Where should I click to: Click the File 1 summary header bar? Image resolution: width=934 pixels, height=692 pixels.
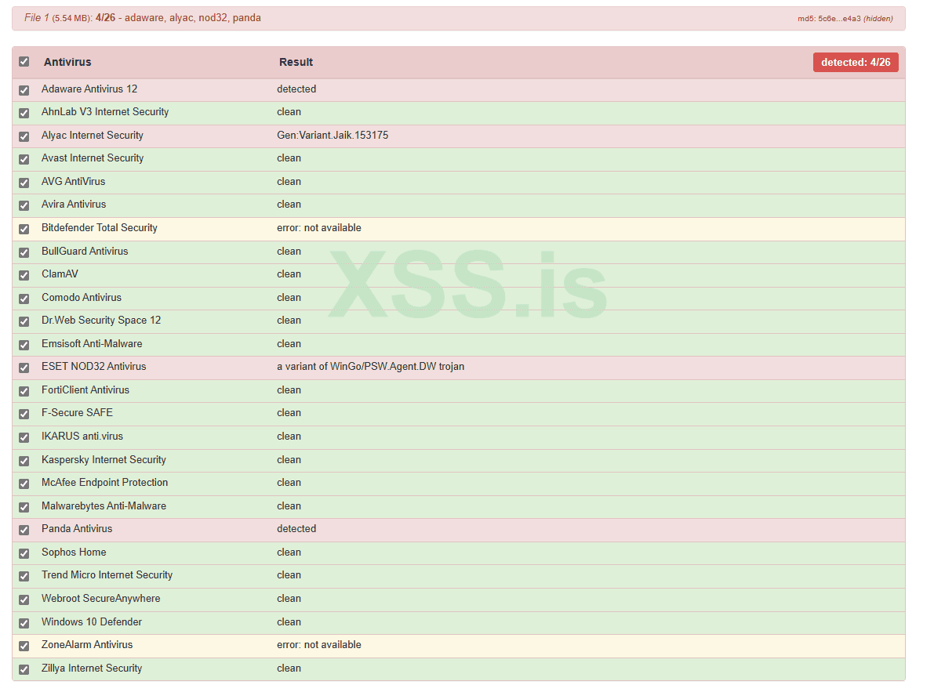[x=459, y=19]
